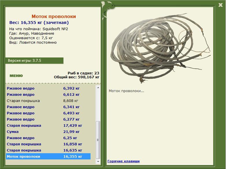Open the МЕНЮ menu

16,76
